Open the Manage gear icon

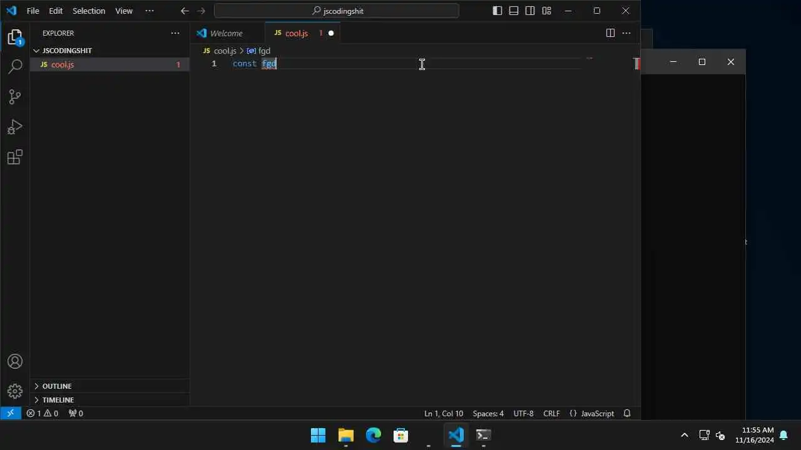click(x=15, y=391)
